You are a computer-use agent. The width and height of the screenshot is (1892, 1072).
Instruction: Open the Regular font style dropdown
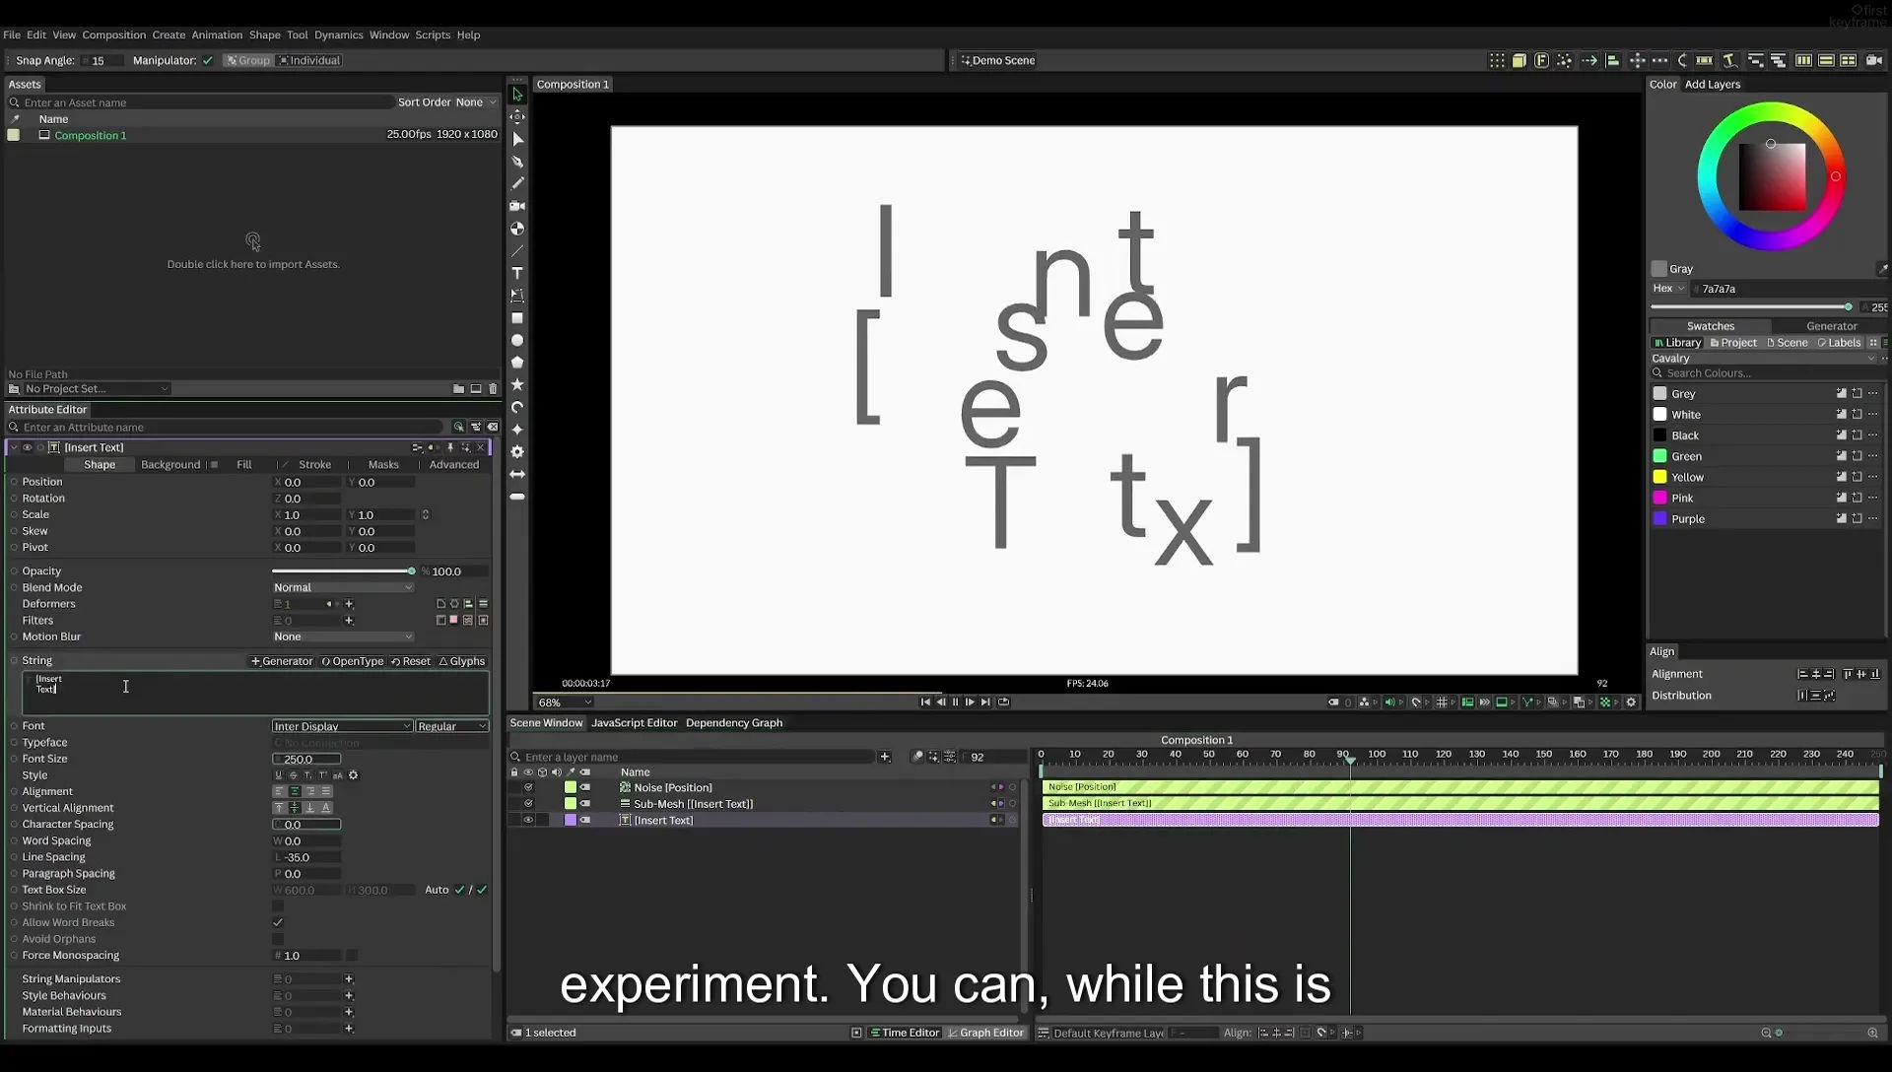click(x=452, y=726)
